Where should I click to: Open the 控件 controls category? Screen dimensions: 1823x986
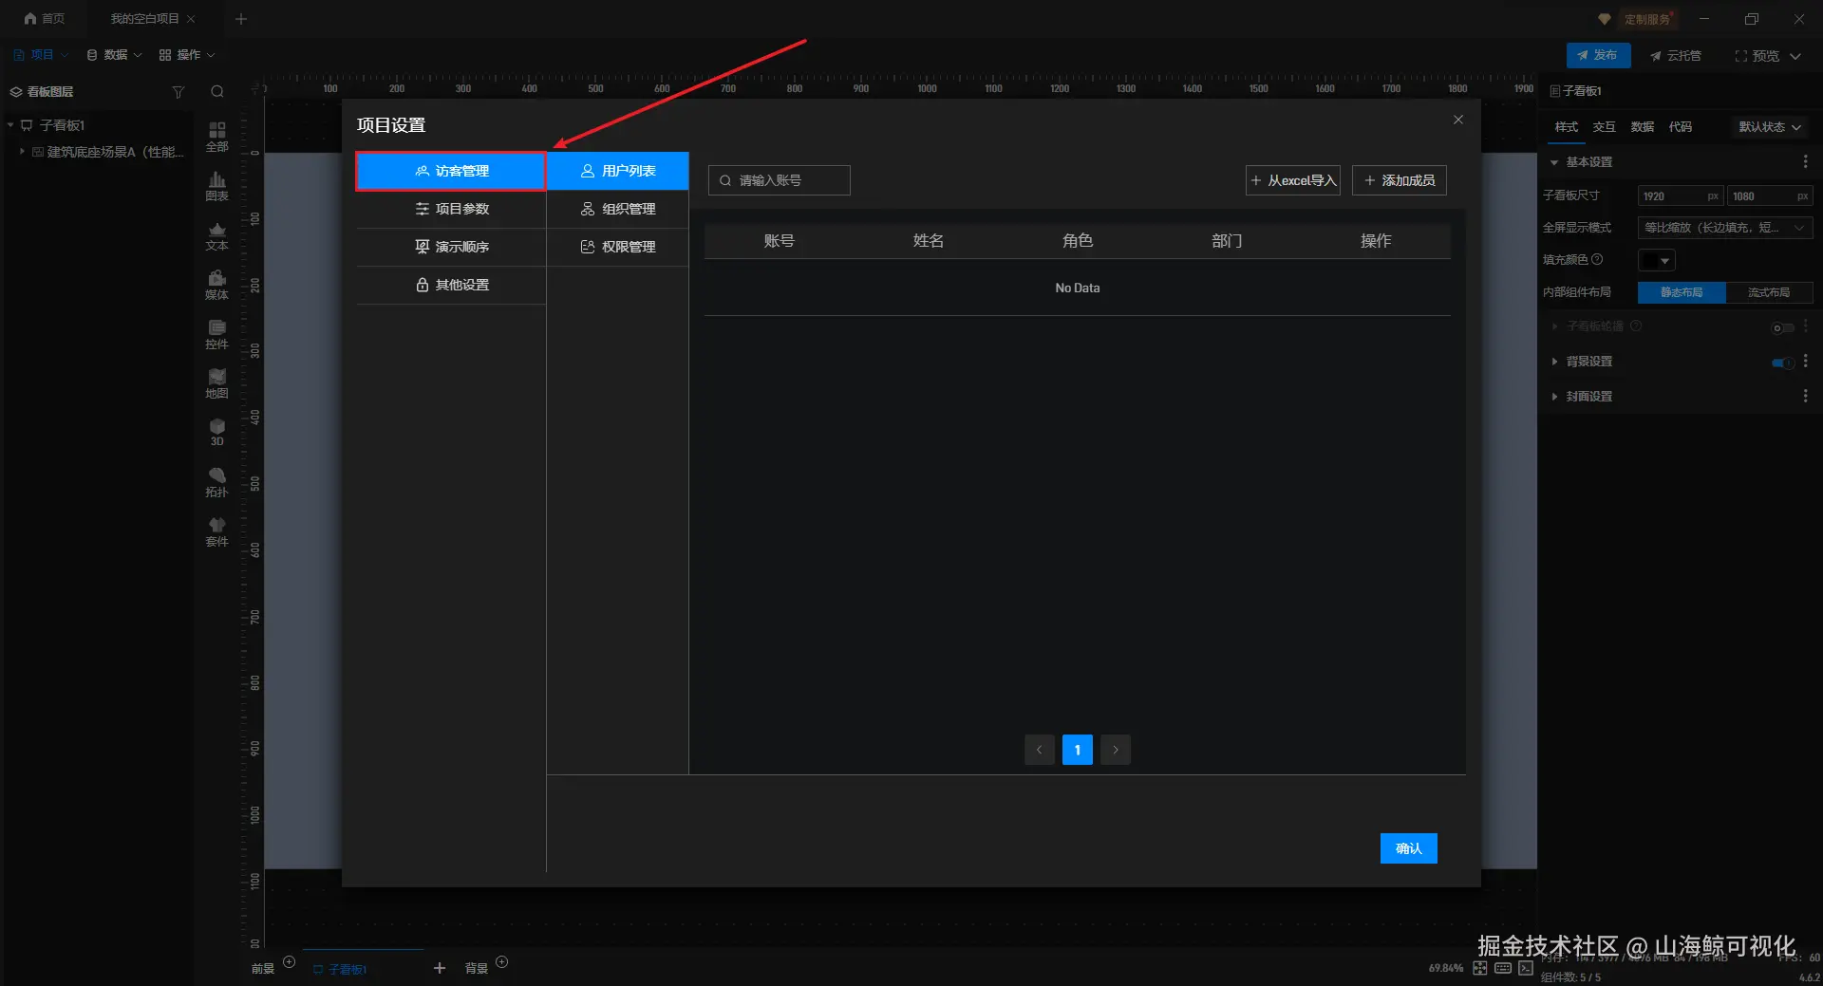(217, 333)
